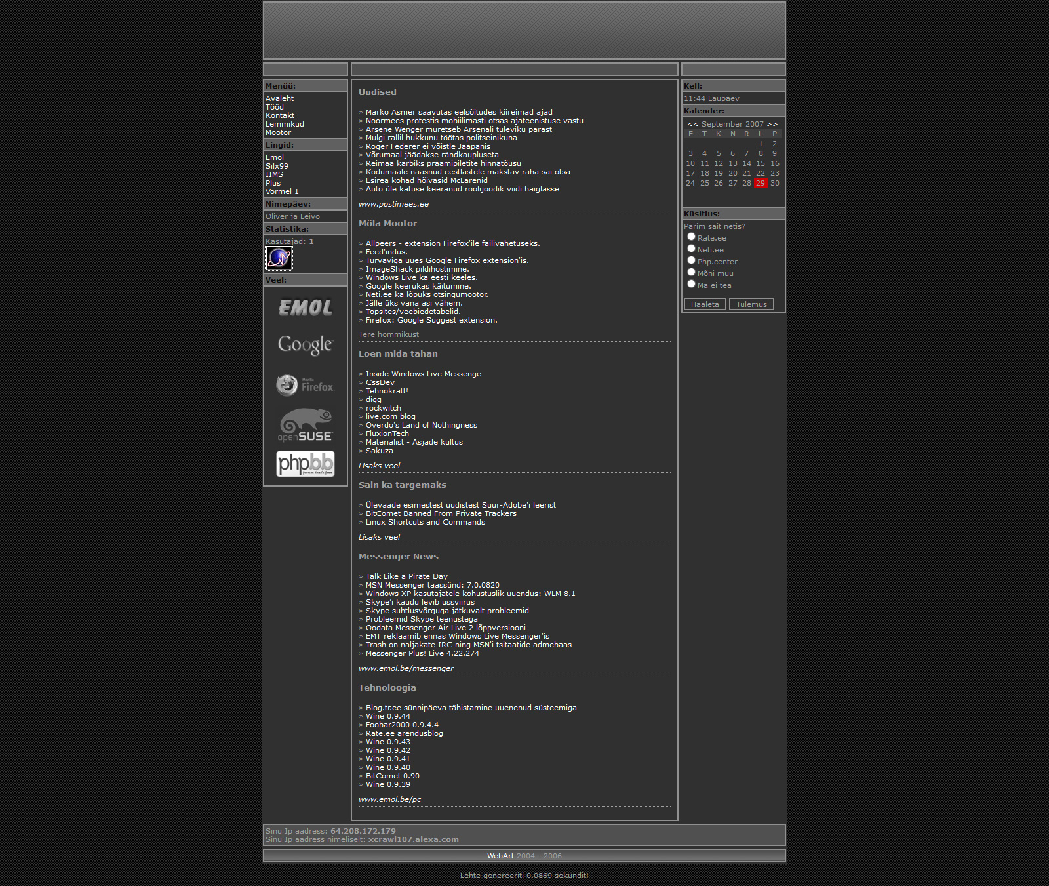Select highlighted day 29 in calendar

[760, 183]
